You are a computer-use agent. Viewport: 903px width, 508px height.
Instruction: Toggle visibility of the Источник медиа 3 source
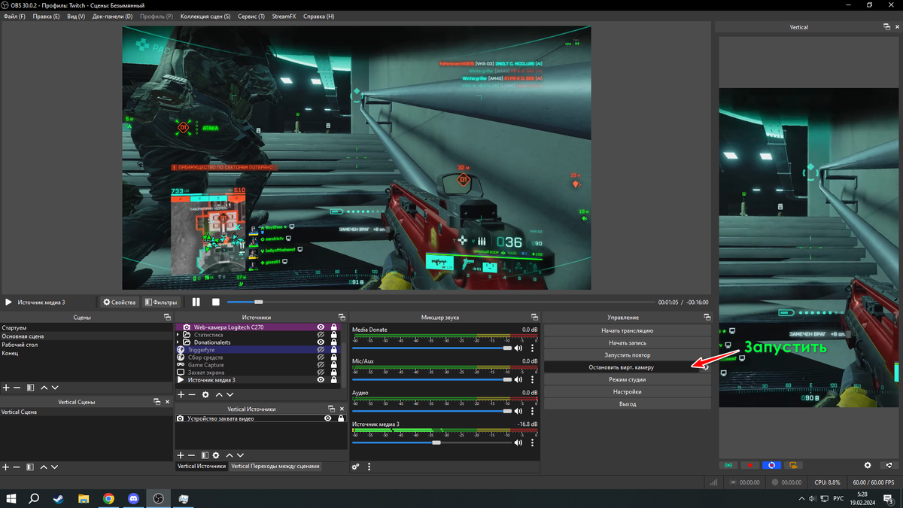(321, 380)
